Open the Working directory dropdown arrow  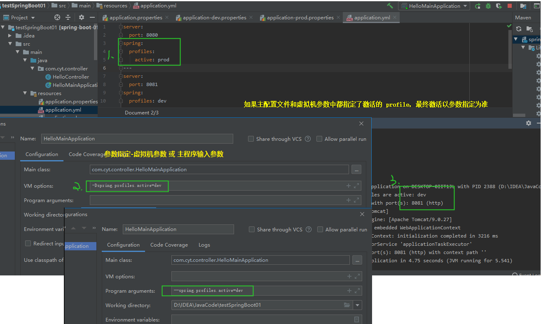click(x=357, y=305)
